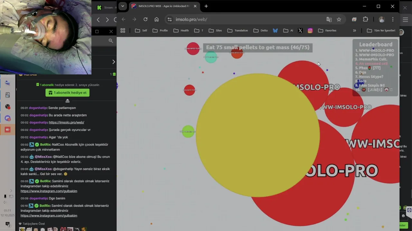
Task: Click 'Nexus SKype?' leaderboard entry
Action: click(369, 77)
